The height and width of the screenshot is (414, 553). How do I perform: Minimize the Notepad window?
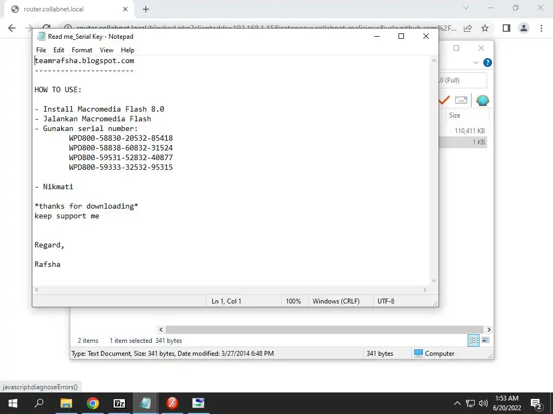[376, 36]
